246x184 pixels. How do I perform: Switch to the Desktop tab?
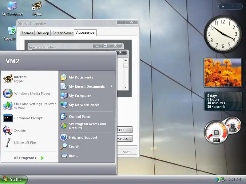point(43,33)
